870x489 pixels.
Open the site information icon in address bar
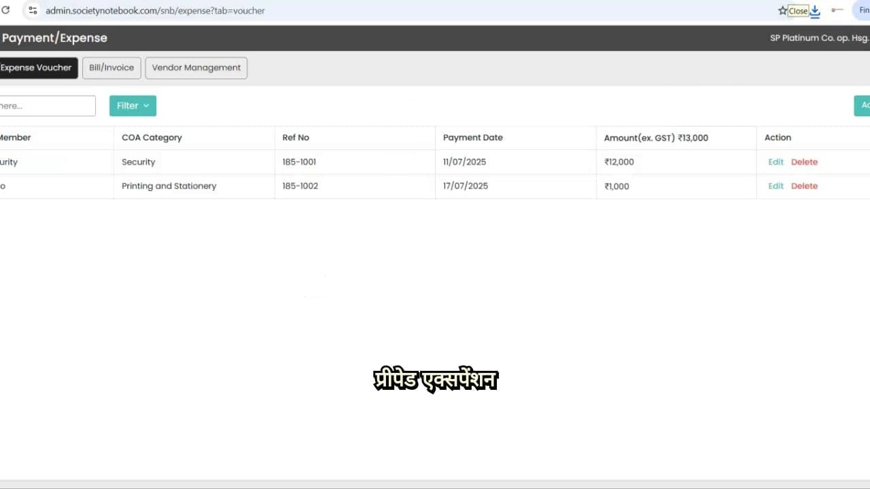33,10
